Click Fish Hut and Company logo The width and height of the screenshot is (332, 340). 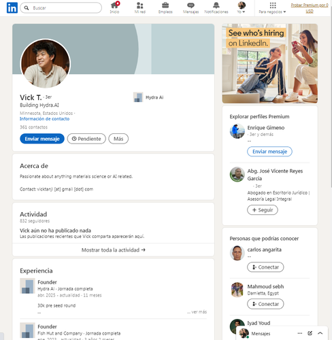tap(27, 330)
